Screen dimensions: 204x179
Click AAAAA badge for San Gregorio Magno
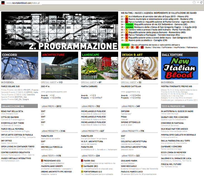129,27
